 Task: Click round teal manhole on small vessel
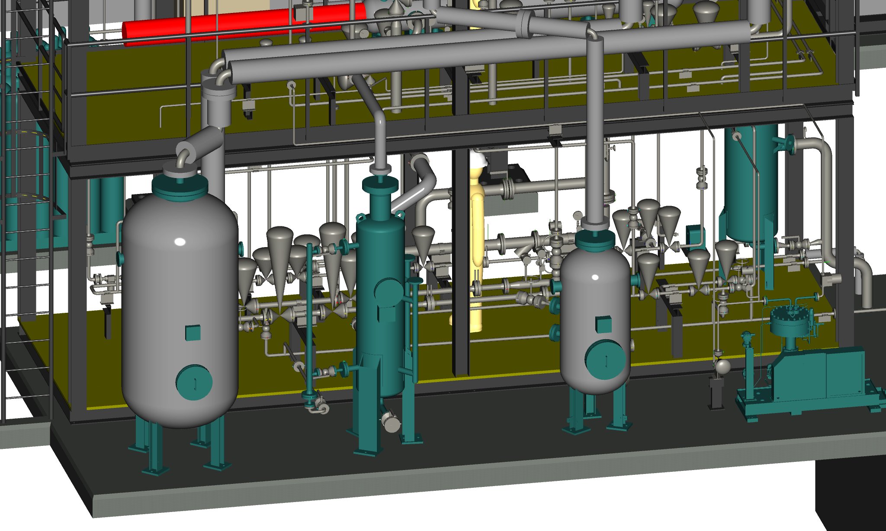[607, 360]
